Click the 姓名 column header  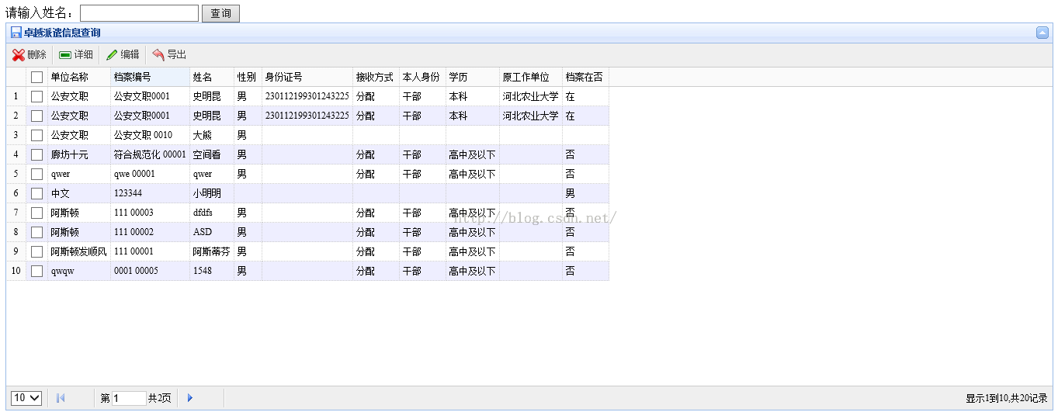[212, 78]
